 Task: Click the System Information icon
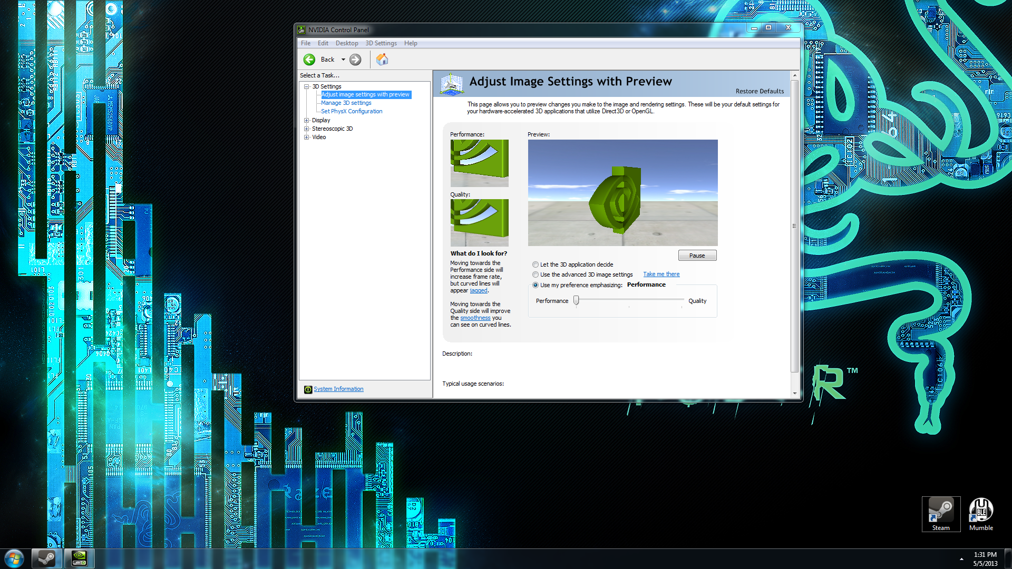308,389
